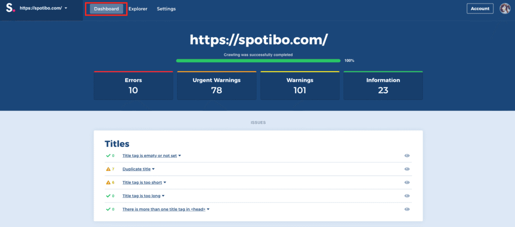Click green checkmark beside Title tag is empty
Viewport: 515px width, 227px height.
pos(108,156)
